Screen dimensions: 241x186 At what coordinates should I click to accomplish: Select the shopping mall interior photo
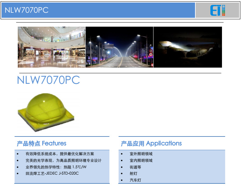pyautogui.click(x=51, y=47)
